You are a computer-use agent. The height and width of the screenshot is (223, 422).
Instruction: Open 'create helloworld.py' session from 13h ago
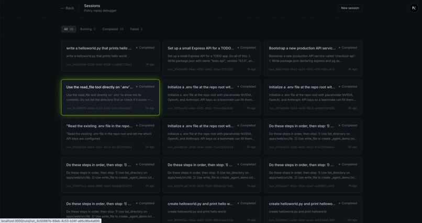313,209
